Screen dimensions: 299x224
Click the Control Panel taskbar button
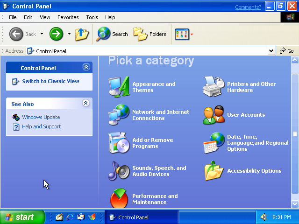click(141, 217)
